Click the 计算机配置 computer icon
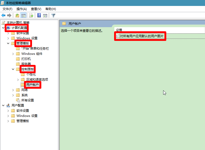The width and height of the screenshot is (205, 150). tap(8, 28)
